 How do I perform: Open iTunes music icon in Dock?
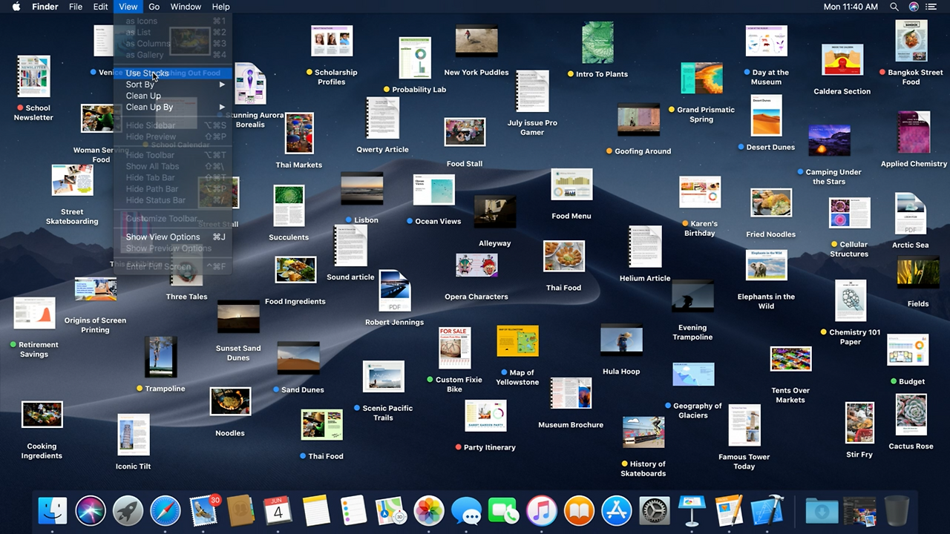pos(542,511)
